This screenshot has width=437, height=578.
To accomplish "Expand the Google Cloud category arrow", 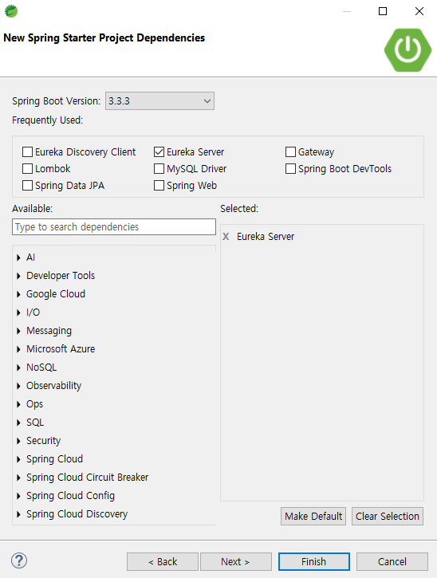I will tap(18, 294).
